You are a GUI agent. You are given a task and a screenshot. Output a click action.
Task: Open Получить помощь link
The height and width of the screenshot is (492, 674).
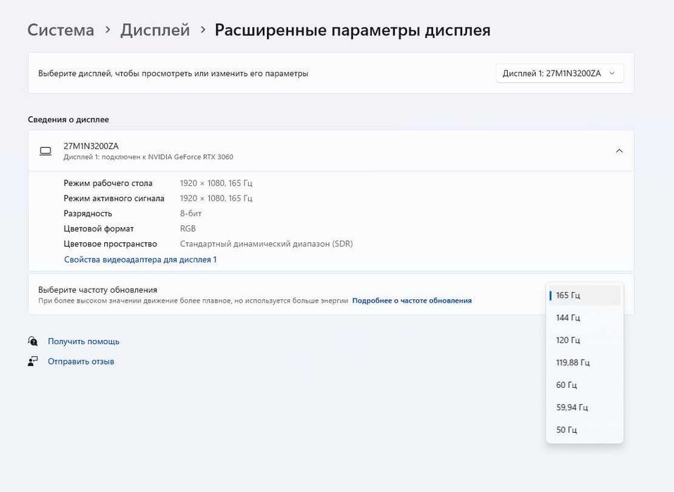click(x=83, y=341)
